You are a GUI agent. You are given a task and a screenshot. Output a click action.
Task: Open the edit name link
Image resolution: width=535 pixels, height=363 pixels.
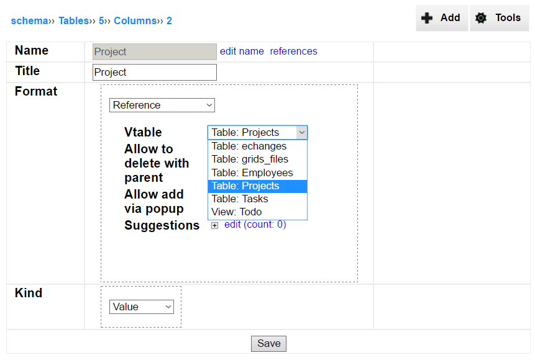(242, 51)
